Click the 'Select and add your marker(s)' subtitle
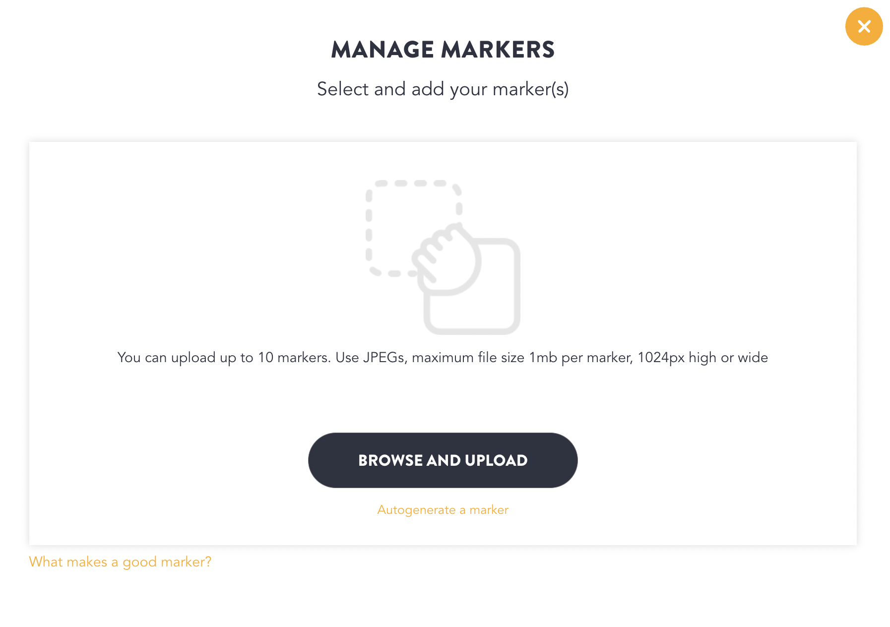This screenshot has width=890, height=627. [x=443, y=89]
